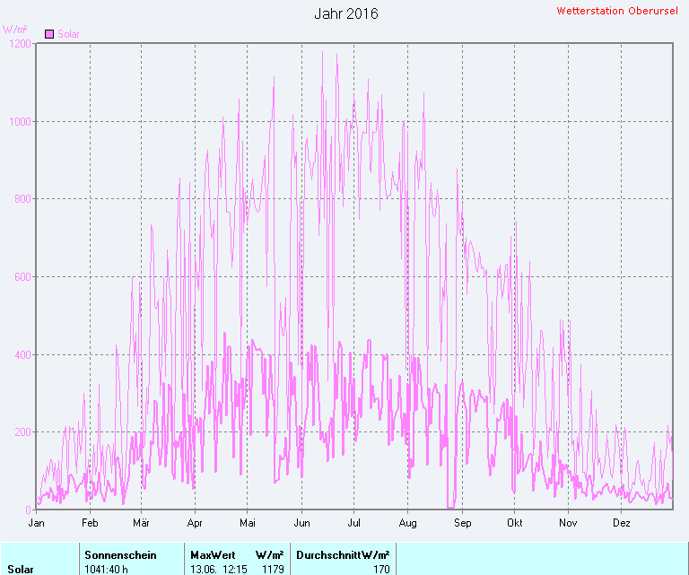
Task: Click the 'Wetterstation Oberursel' label
Action: 617,11
